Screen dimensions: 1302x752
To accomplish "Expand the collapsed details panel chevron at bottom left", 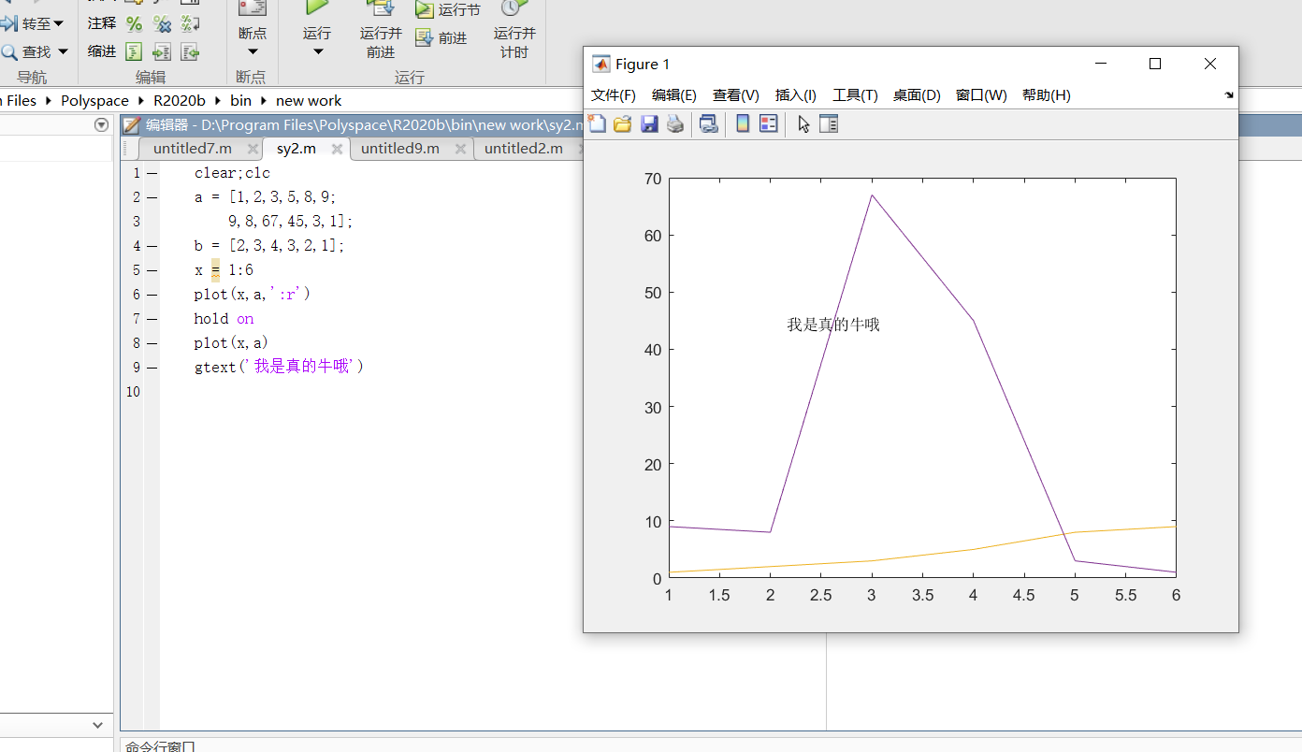I will tap(97, 725).
